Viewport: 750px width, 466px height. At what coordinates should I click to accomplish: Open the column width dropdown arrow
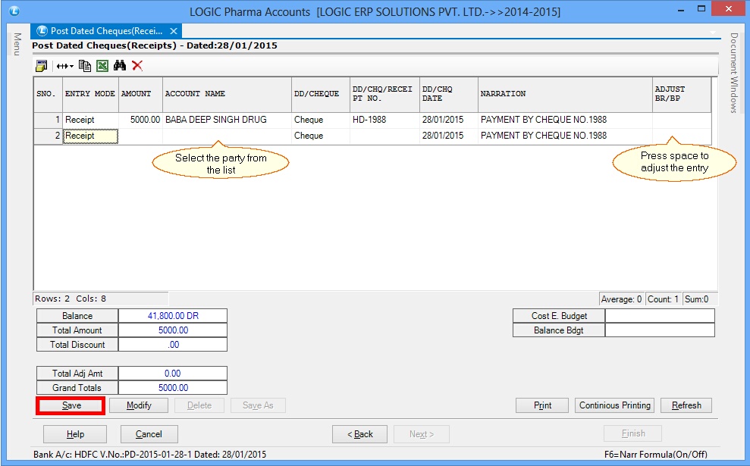(71, 66)
